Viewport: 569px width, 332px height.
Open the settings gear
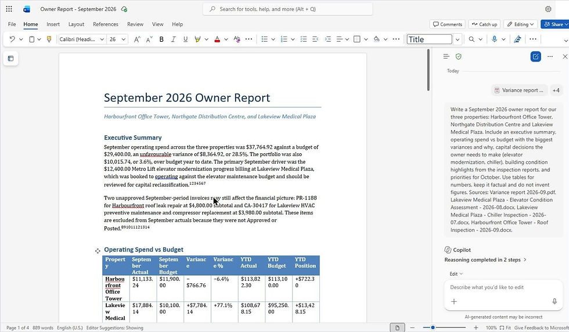(548, 9)
